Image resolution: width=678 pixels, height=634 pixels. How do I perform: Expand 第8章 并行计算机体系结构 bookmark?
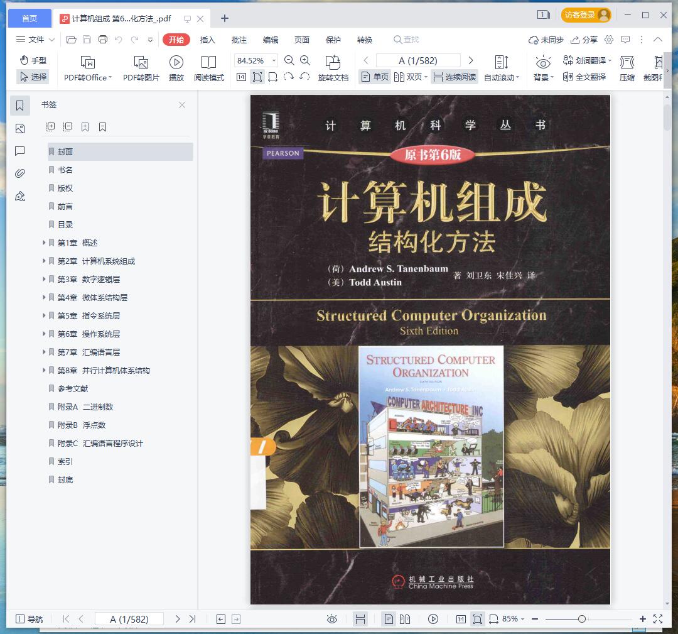click(44, 370)
